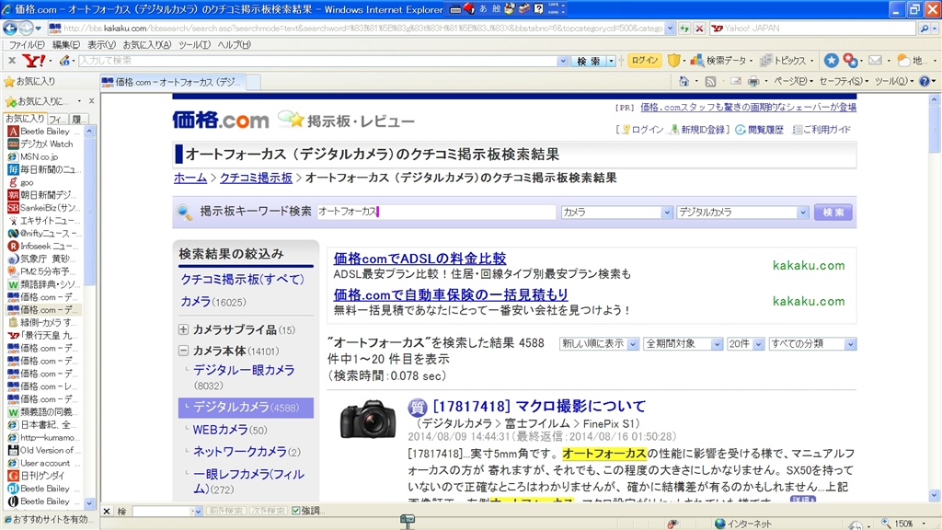942x530 pixels.
Task: Click the 新規ID登録 link
Action: point(697,129)
